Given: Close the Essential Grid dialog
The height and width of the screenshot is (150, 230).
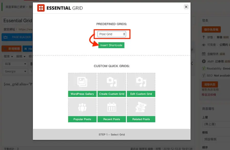Looking at the screenshot, I should tap(186, 7).
